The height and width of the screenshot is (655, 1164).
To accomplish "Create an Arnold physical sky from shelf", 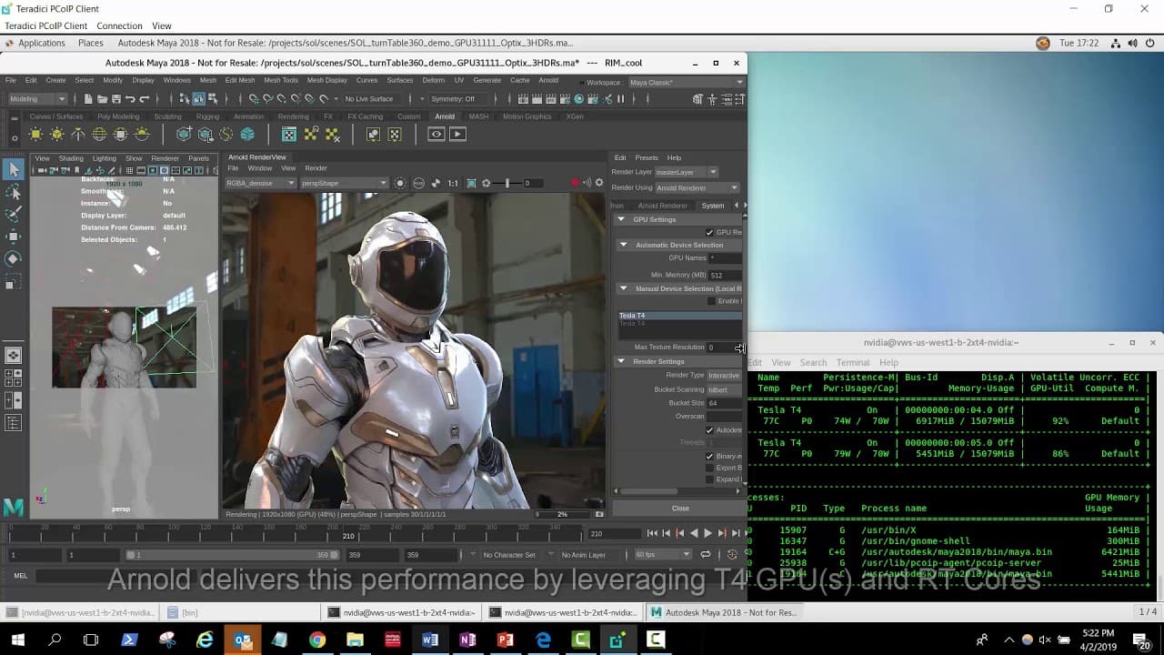I will point(142,135).
